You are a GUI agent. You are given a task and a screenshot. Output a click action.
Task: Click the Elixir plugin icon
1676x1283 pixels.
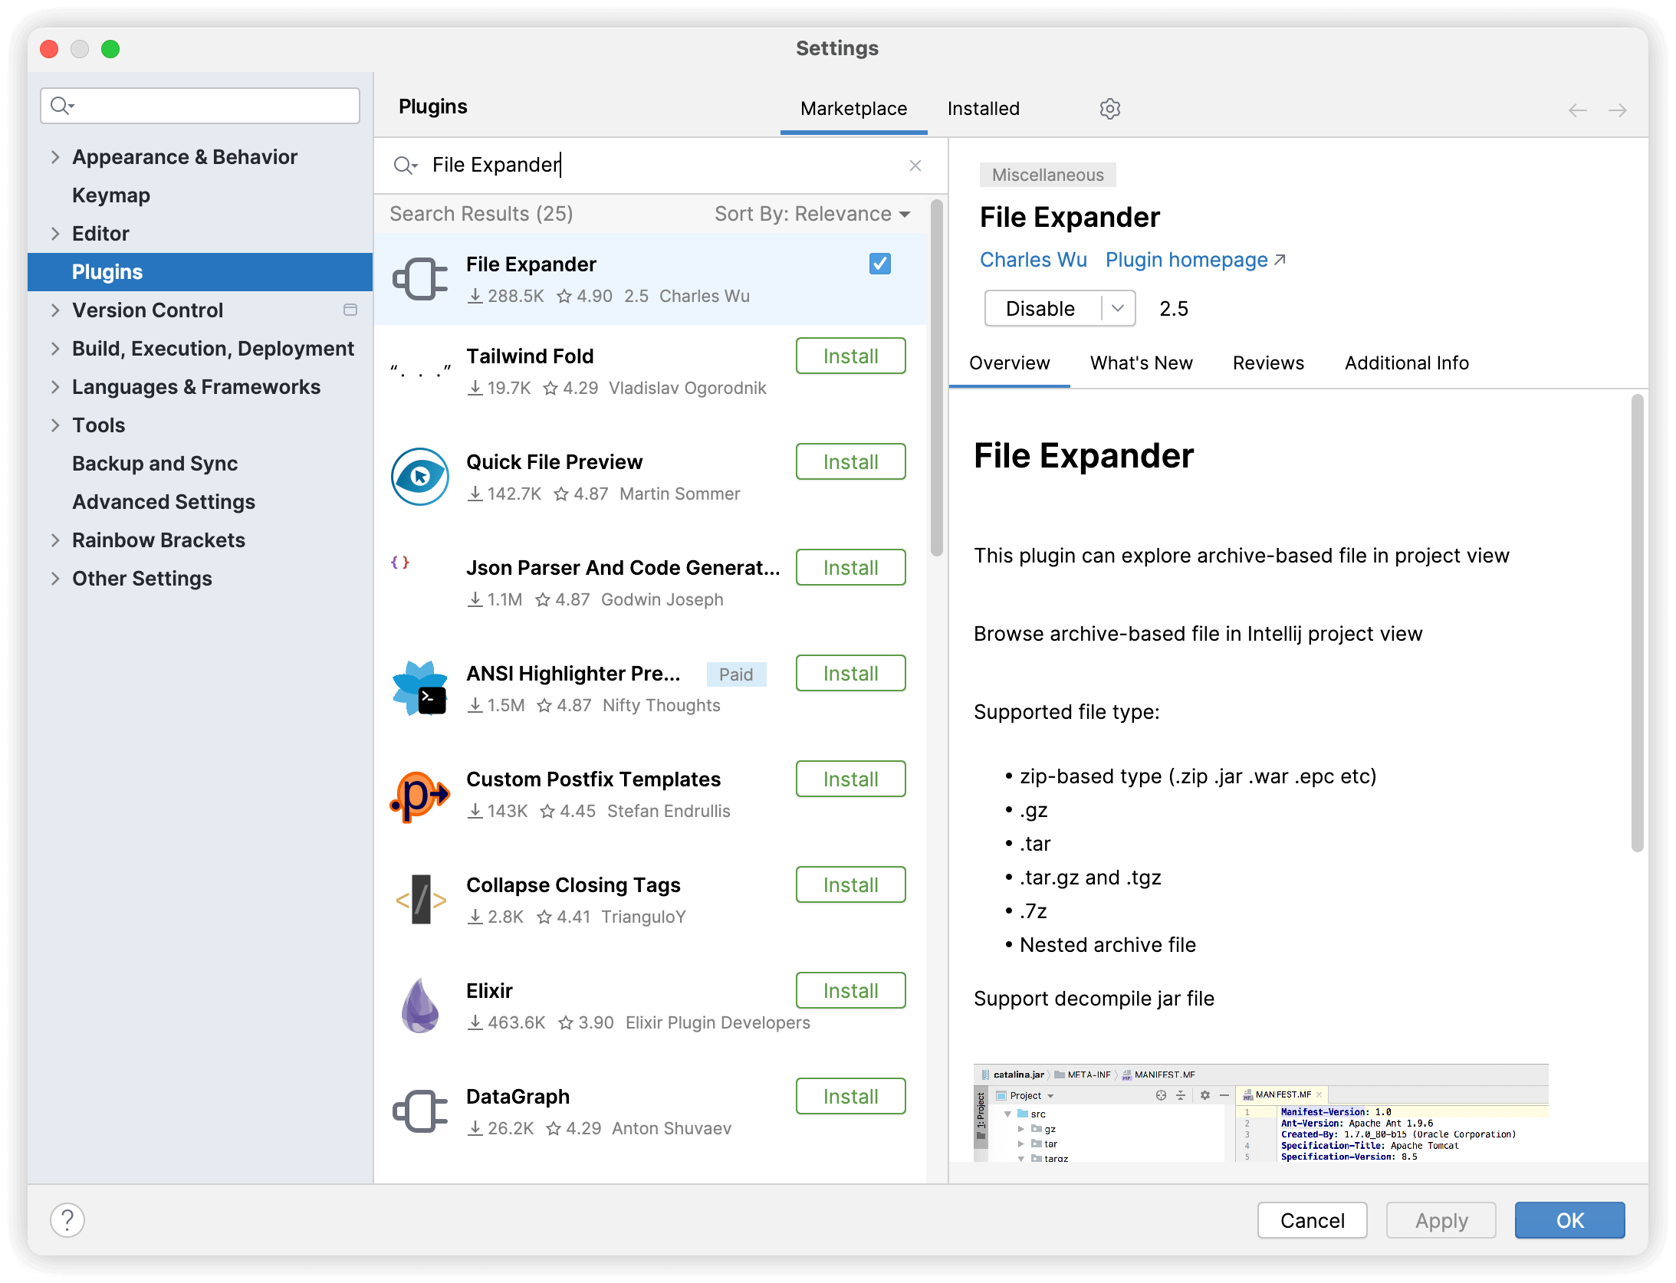tap(420, 1006)
